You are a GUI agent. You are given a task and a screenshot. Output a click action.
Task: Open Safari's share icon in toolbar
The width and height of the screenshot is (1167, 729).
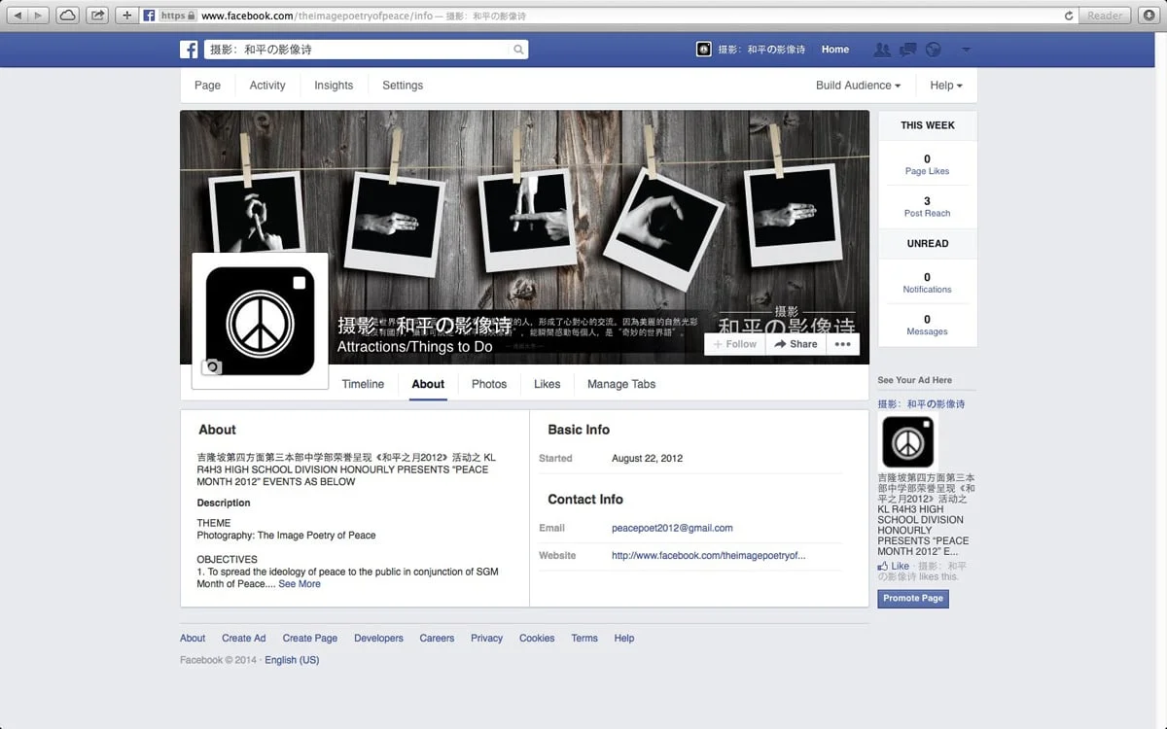tap(97, 16)
